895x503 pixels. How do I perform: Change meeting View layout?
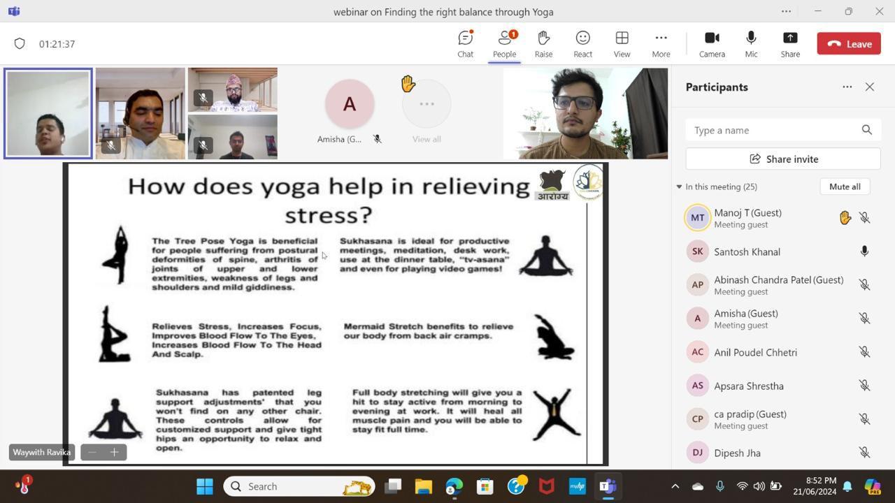622,44
